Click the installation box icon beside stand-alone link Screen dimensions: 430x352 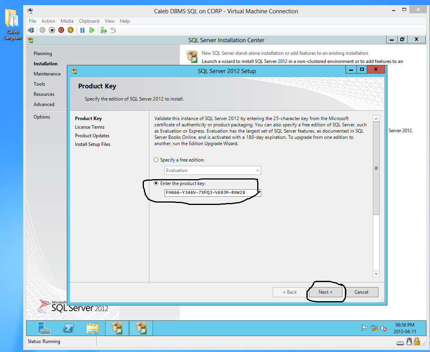(192, 56)
